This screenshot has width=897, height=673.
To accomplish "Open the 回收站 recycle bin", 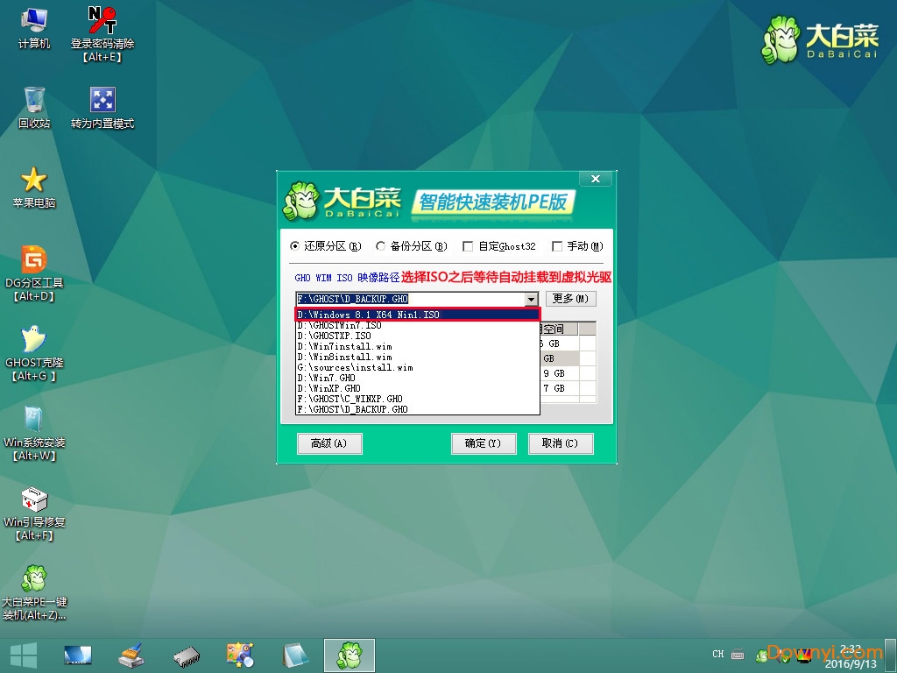I will click(x=34, y=100).
